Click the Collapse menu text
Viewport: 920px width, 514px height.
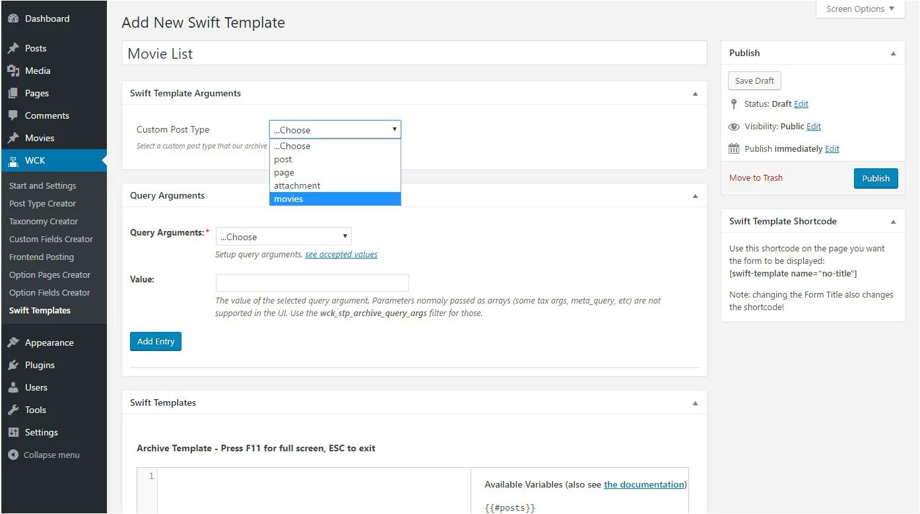pos(51,455)
